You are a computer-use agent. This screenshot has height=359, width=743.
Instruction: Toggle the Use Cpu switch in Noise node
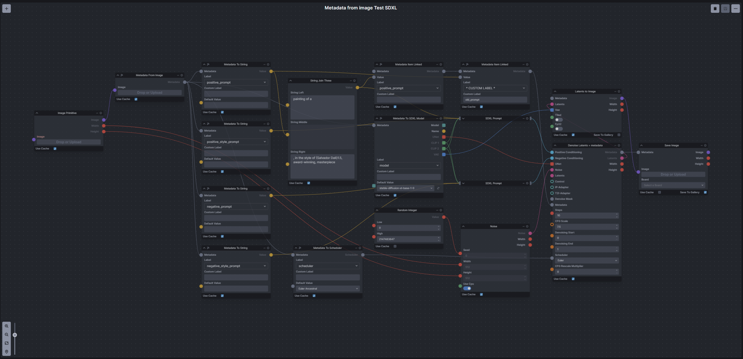(467, 288)
